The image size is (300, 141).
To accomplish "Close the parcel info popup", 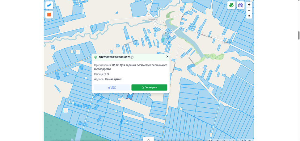I will pyautogui.click(x=167, y=56).
